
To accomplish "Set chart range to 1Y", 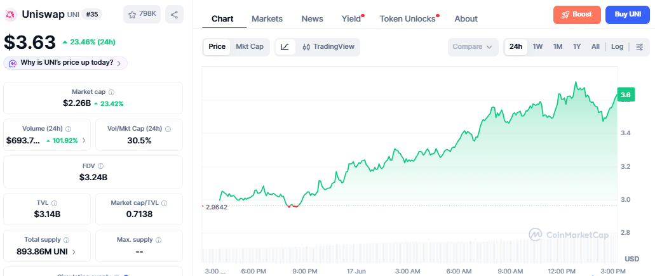I will pos(577,47).
